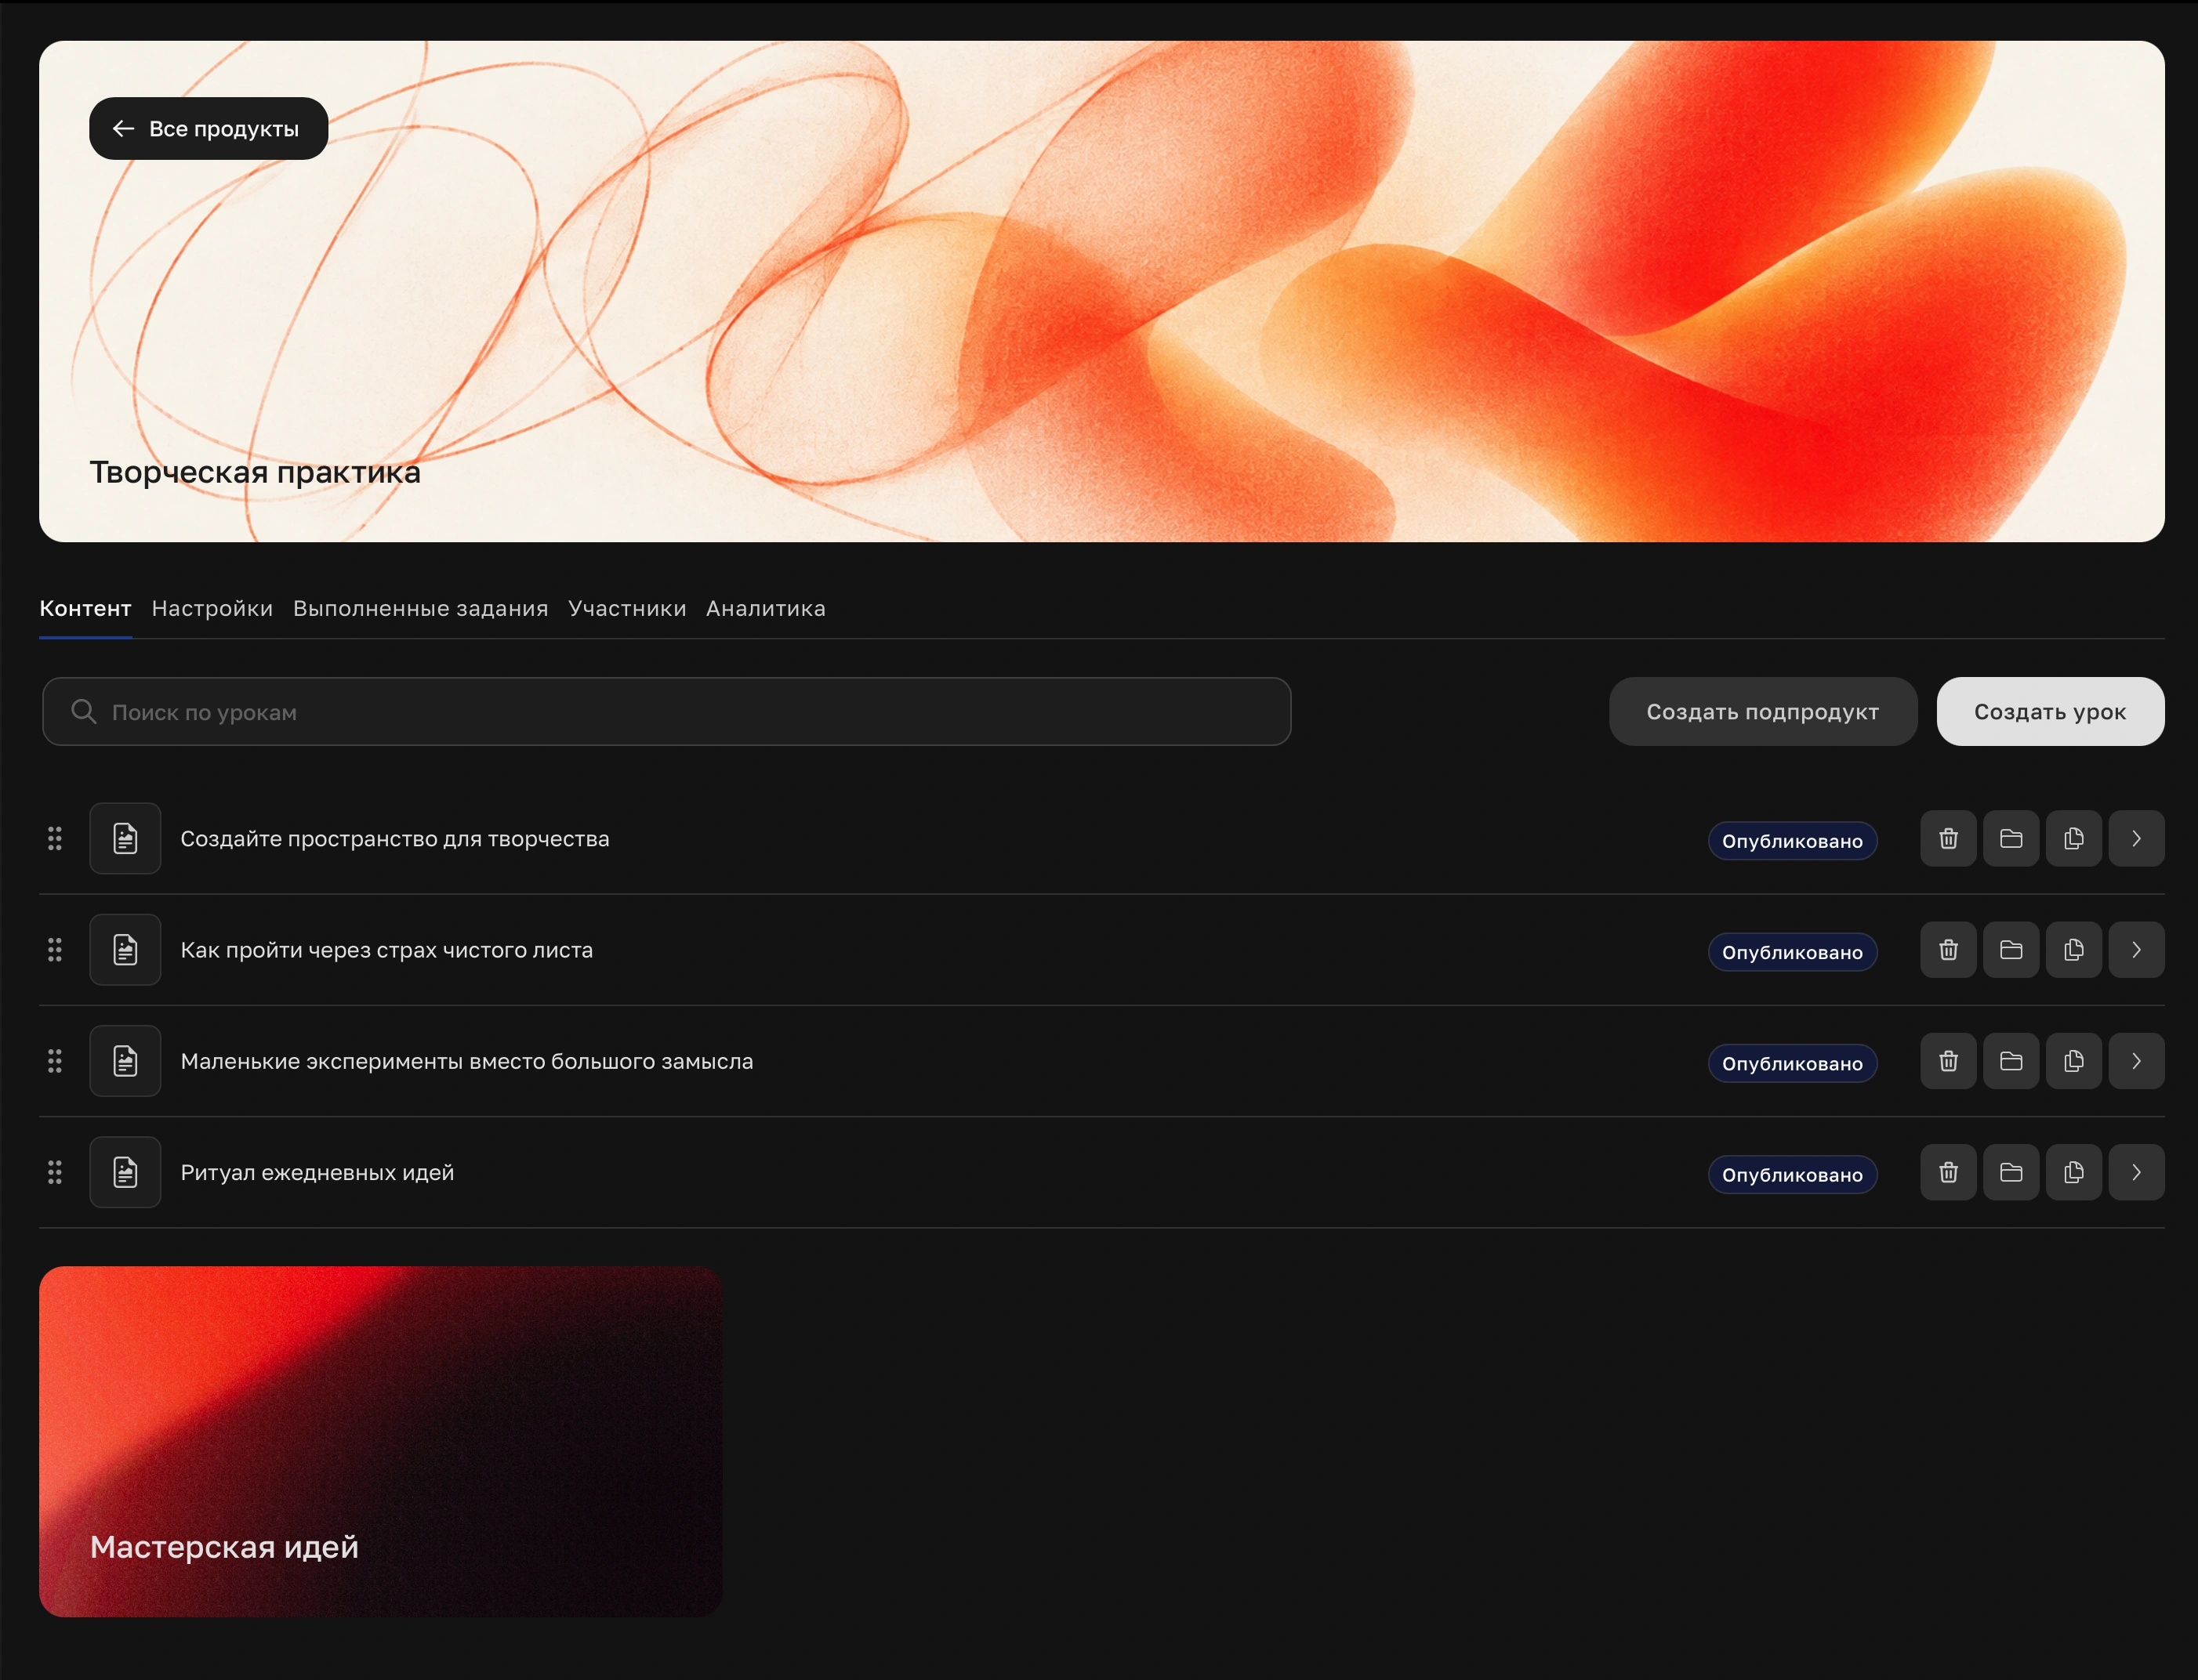Viewport: 2198px width, 1680px height.
Task: Click drag handle of "Ритуал ежедневных идей"
Action: [x=55, y=1171]
